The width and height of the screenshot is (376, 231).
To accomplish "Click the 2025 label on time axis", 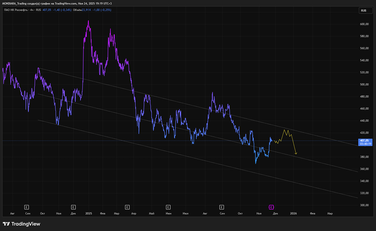I will pyautogui.click(x=89, y=213).
